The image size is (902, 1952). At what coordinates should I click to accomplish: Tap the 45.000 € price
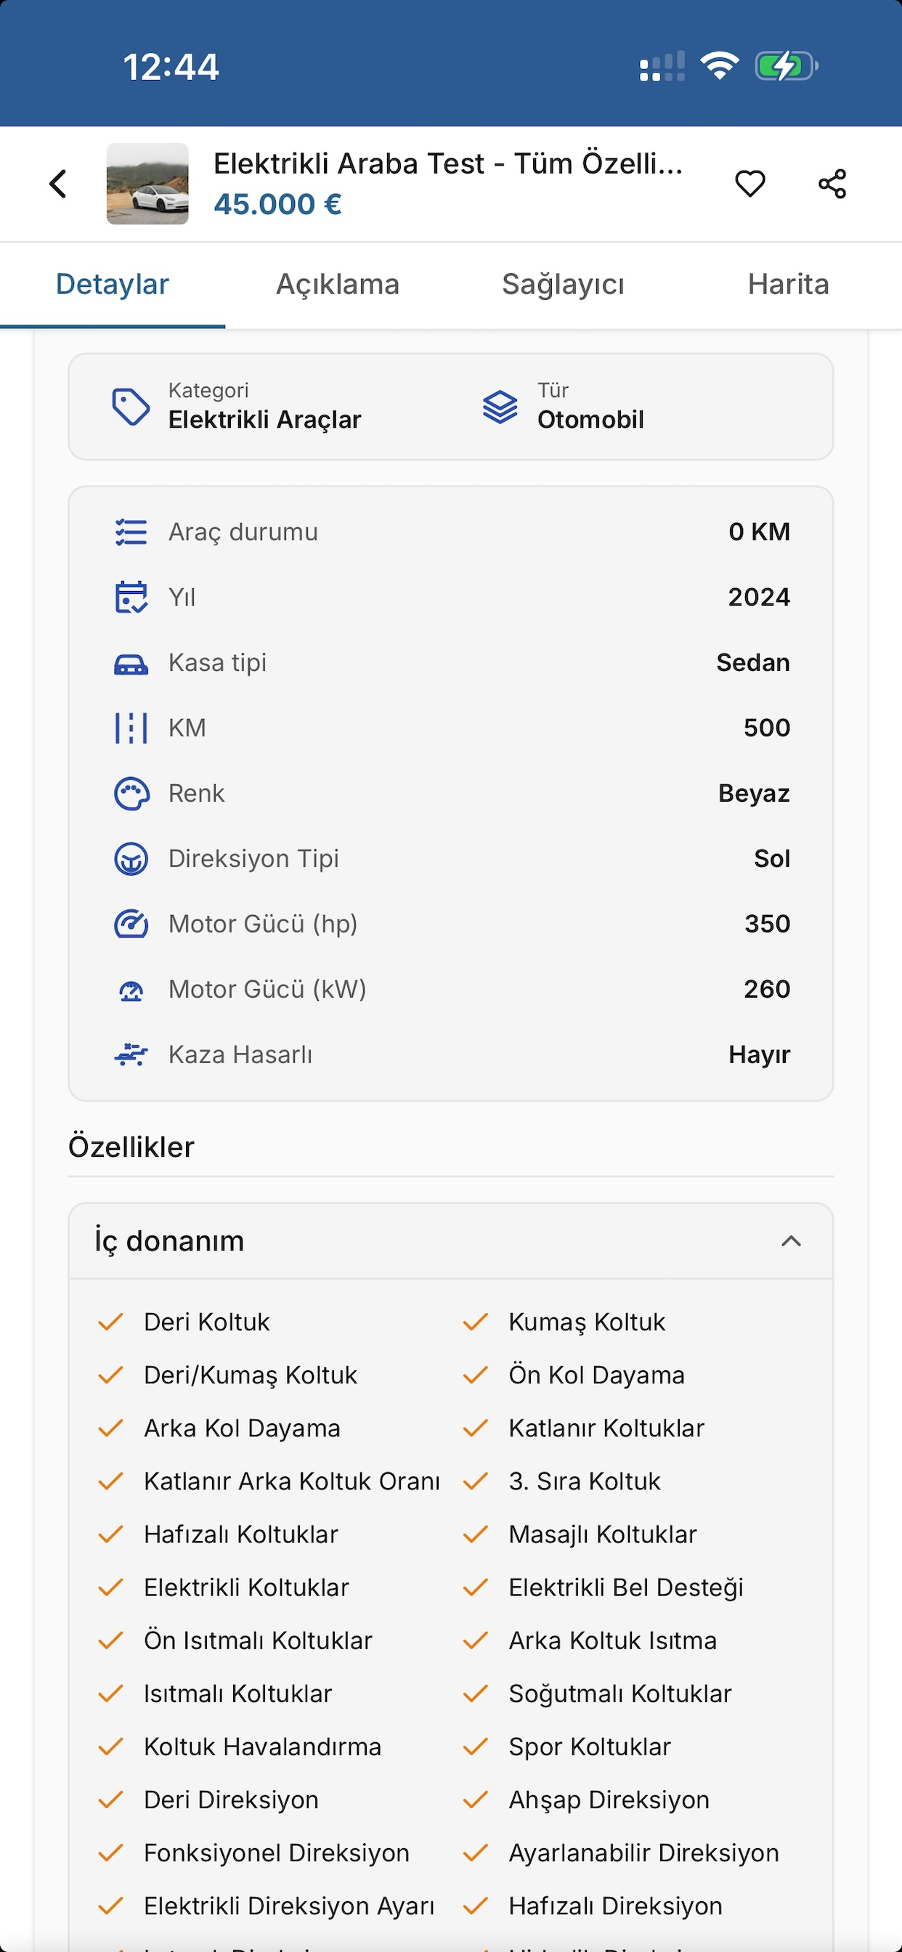(277, 204)
